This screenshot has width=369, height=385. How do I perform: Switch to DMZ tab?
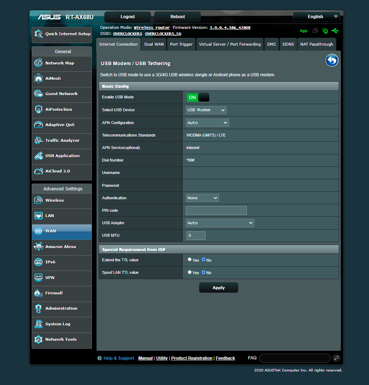coord(272,45)
